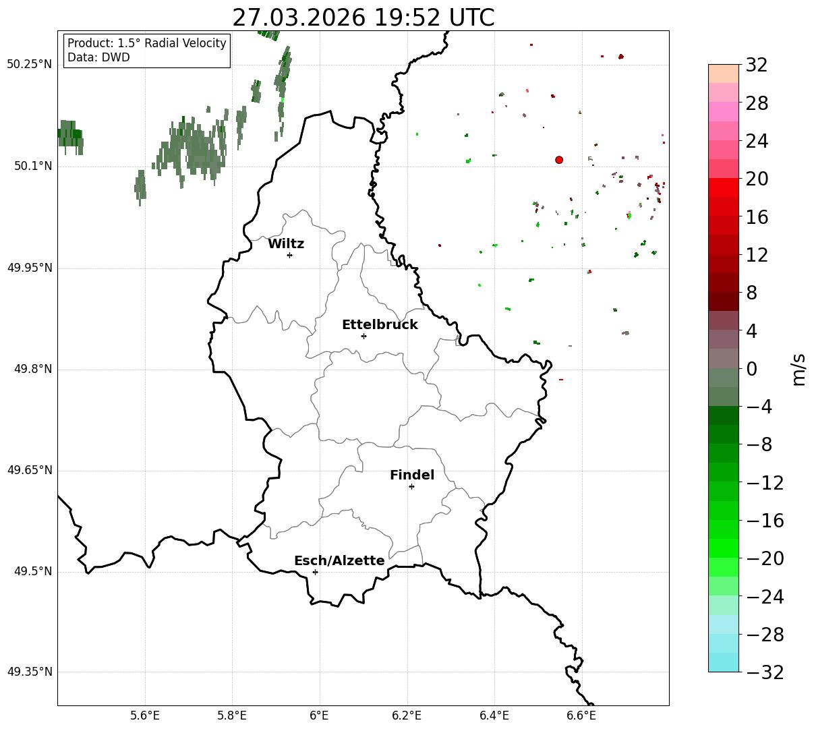This screenshot has height=729, width=814.
Task: Click the 6.6°E longitude label
Action: pos(582,716)
